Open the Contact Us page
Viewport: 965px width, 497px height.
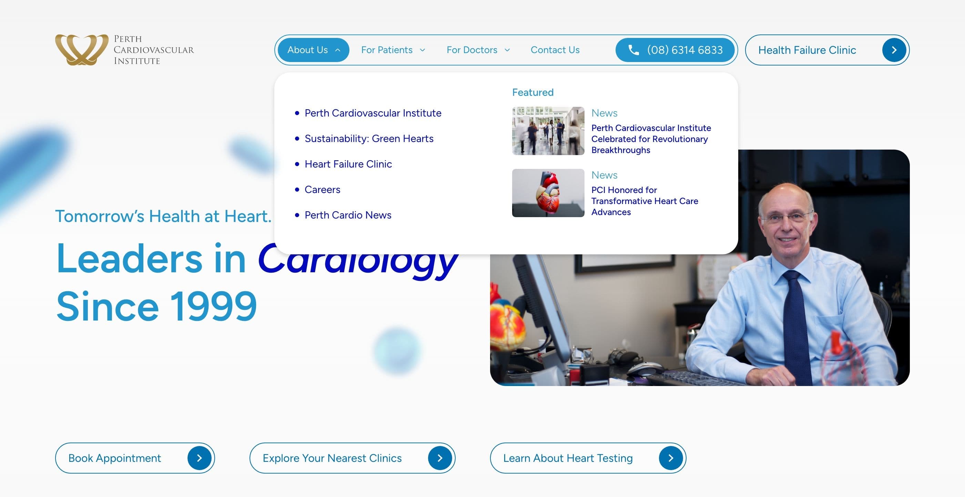tap(555, 50)
